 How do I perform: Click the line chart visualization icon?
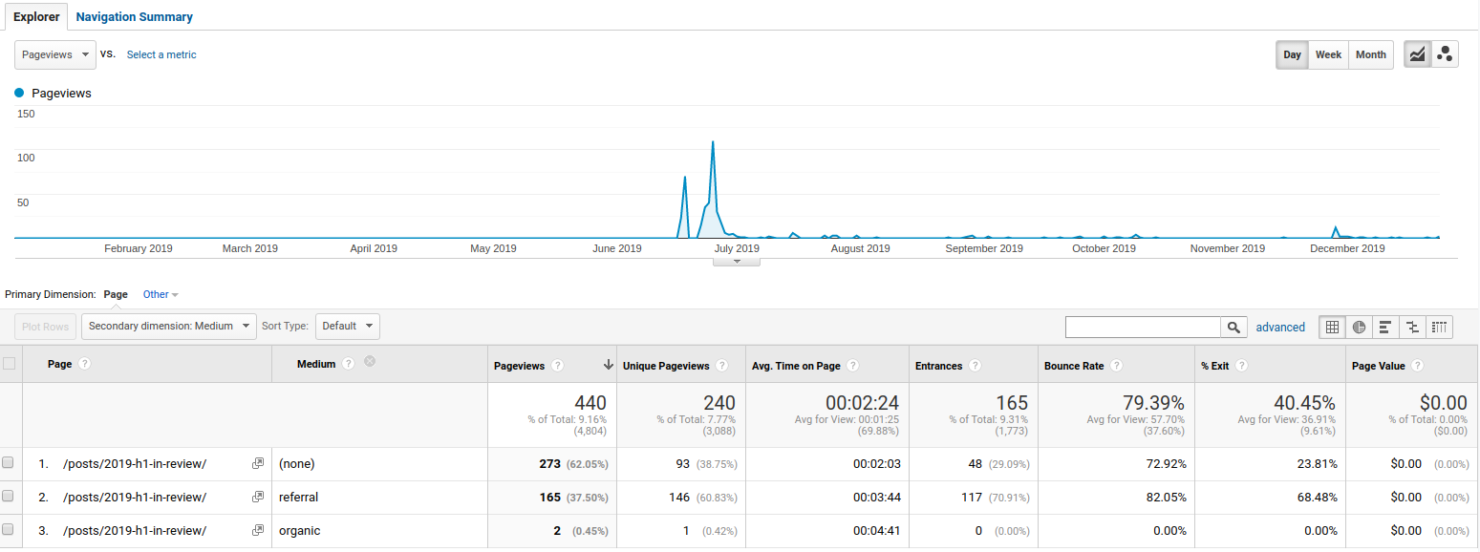pyautogui.click(x=1417, y=53)
